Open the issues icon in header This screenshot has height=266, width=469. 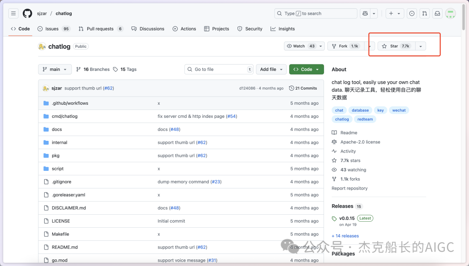tap(412, 13)
